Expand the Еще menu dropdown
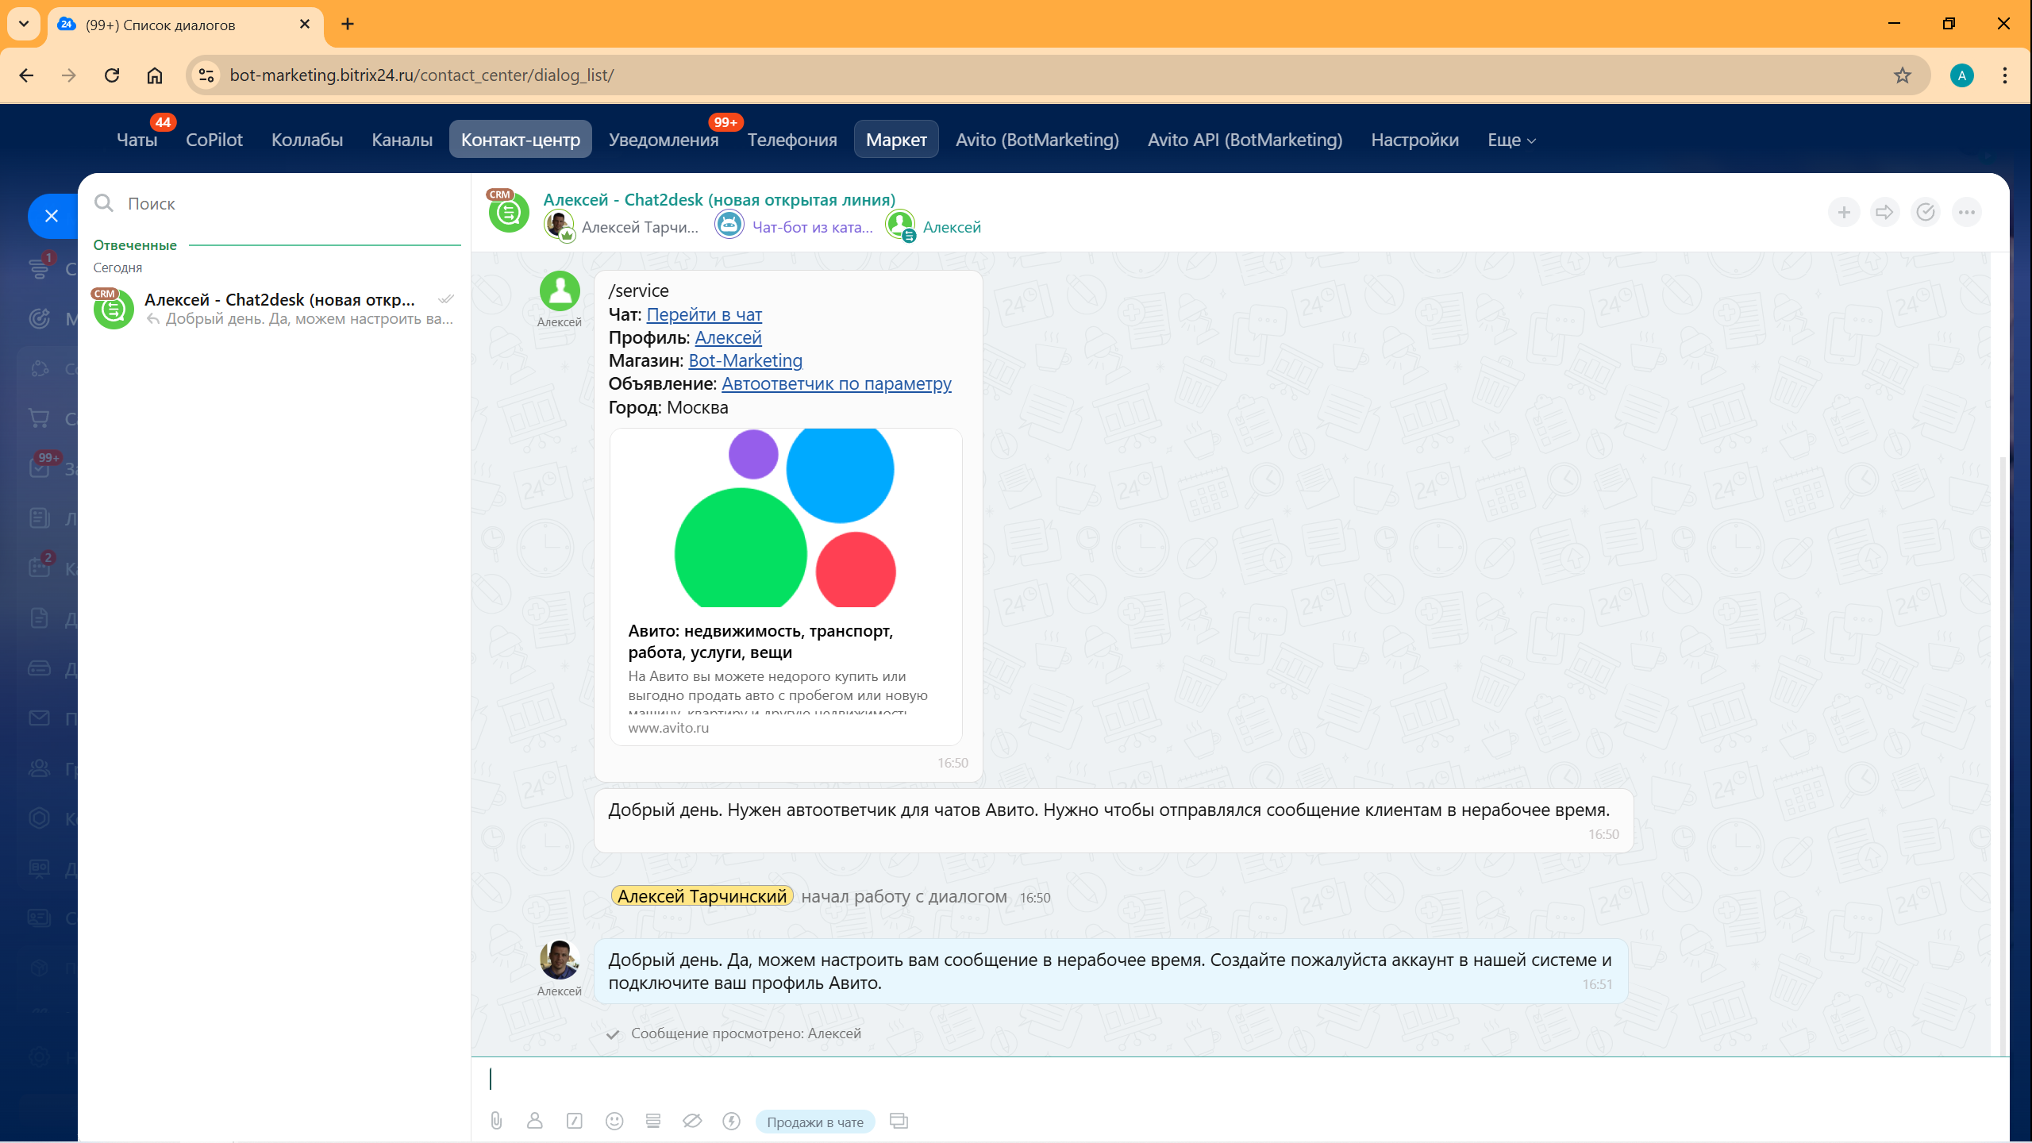This screenshot has height=1143, width=2032. pyautogui.click(x=1511, y=140)
